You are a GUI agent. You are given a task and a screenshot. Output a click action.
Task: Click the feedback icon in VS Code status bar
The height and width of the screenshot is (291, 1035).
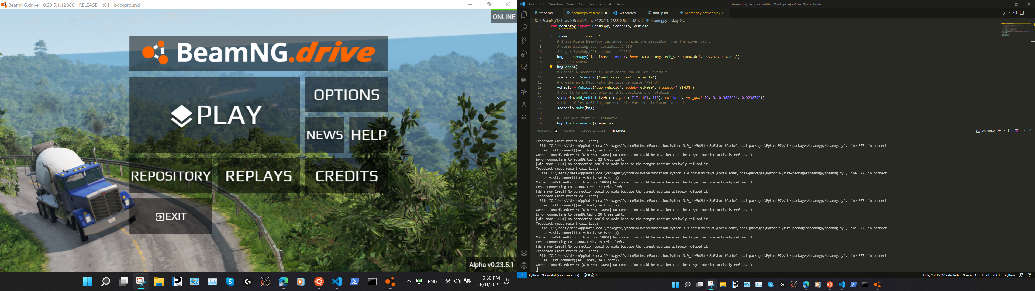coord(1021,275)
